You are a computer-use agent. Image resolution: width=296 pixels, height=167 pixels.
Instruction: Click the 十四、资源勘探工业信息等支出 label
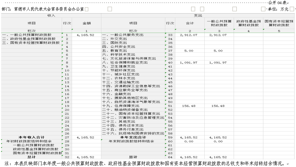[x=131, y=86]
